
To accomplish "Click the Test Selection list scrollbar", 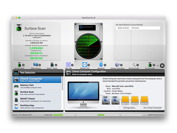I will pos(62,84).
